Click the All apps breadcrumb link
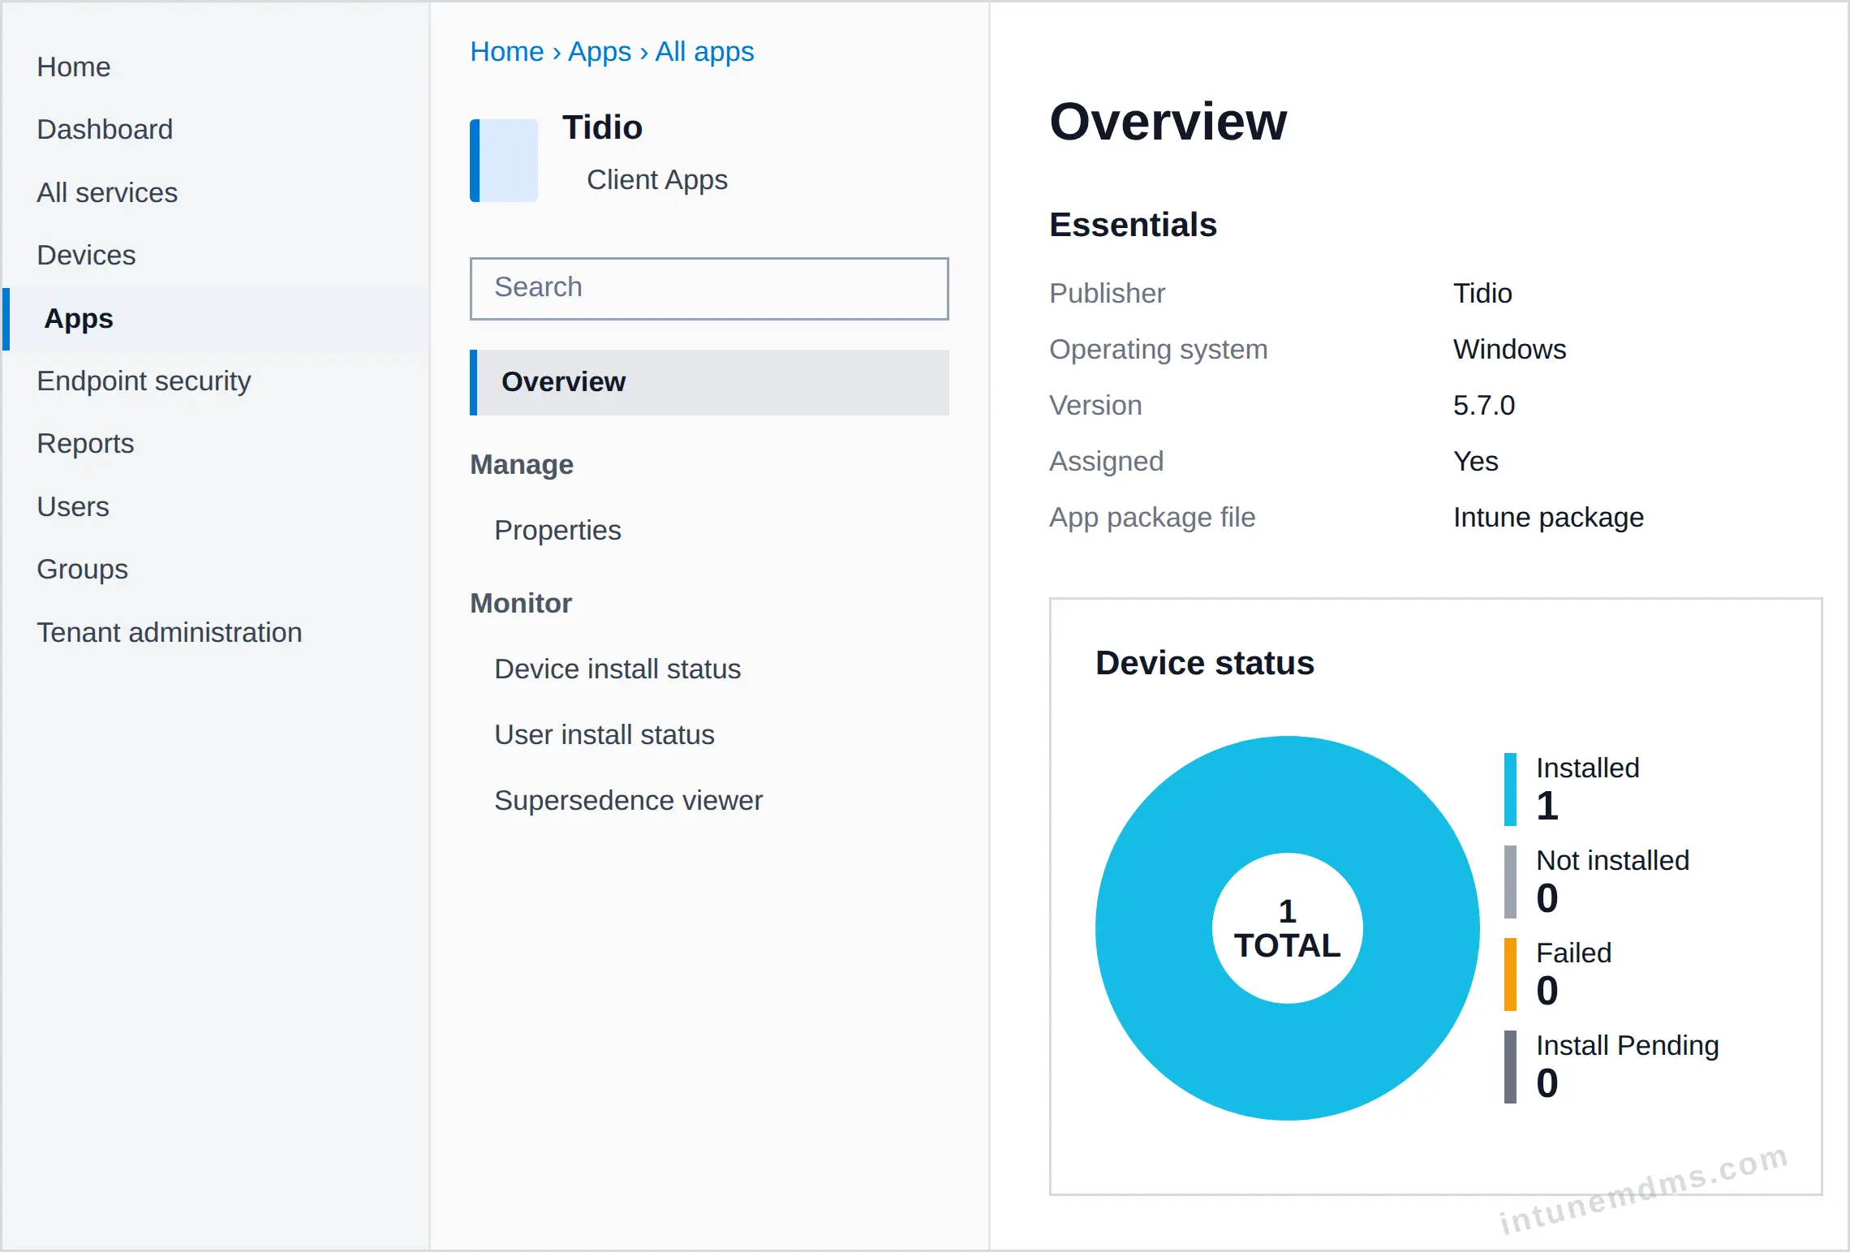 [x=705, y=51]
